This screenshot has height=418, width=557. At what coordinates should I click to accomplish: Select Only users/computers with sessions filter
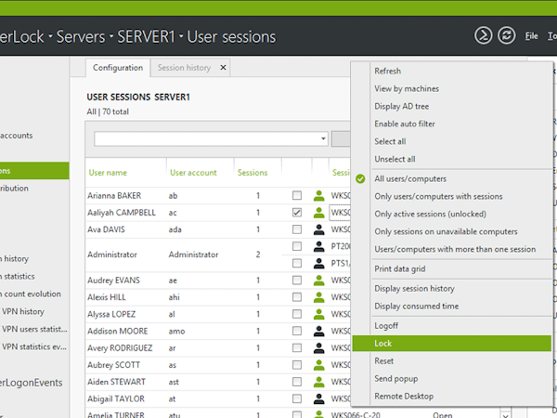click(x=438, y=196)
